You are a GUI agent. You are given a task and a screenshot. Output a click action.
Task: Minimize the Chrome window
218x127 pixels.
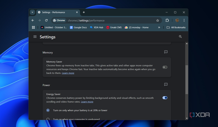coord(166,12)
